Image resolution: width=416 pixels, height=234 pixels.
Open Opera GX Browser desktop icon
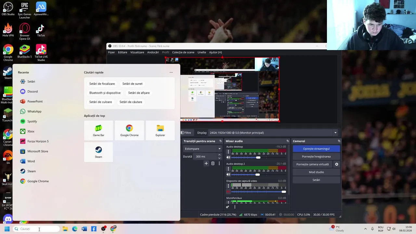[24, 32]
